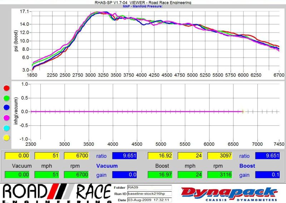
Task: Click the Dynapack Chassis Dynamometers logo
Action: (x=229, y=194)
